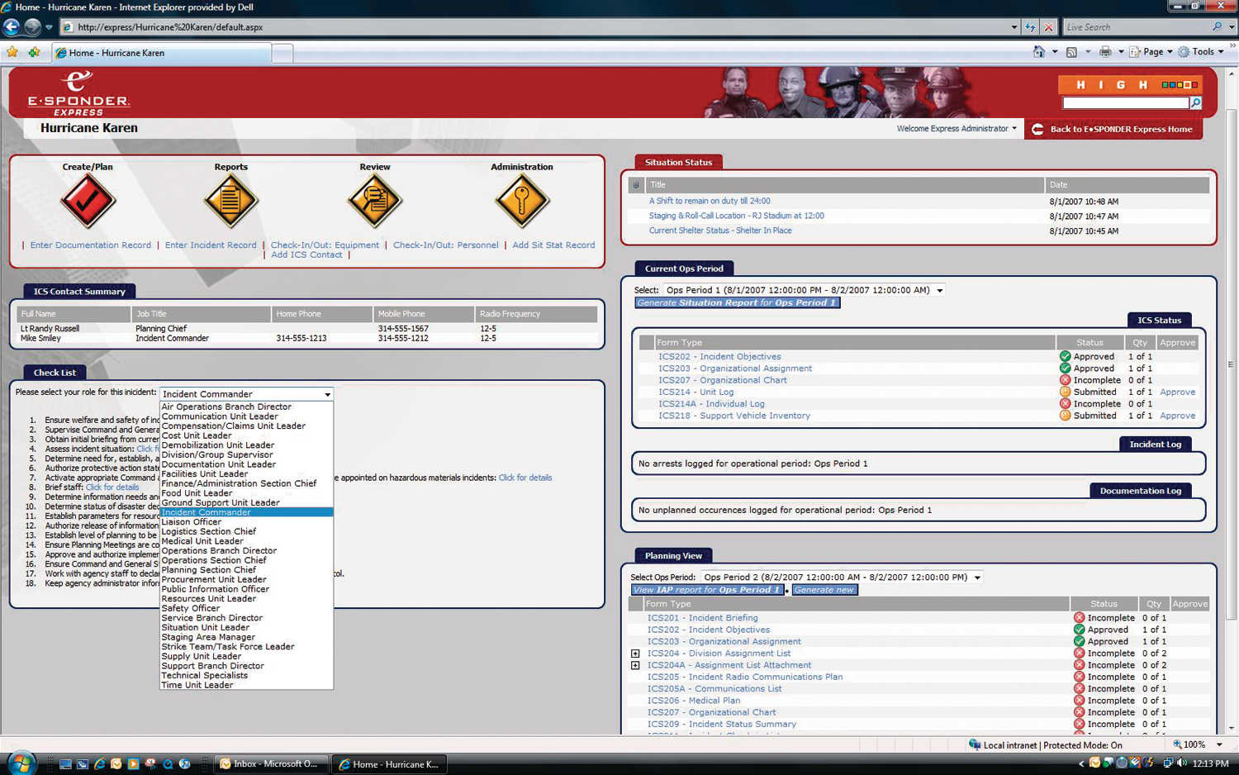
Task: Open the Reports diamond icon
Action: coord(230,201)
